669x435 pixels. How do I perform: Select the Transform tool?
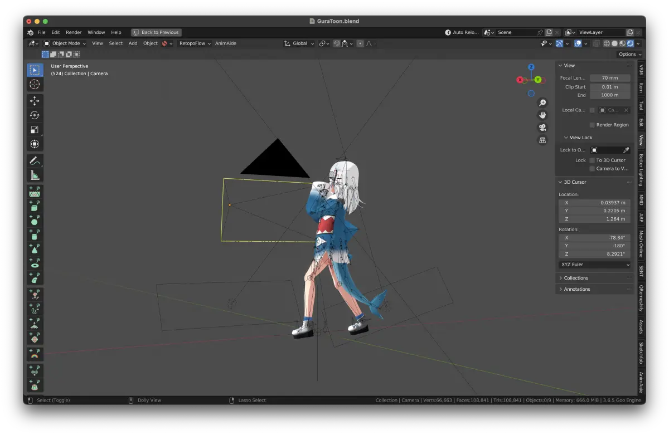pyautogui.click(x=35, y=144)
